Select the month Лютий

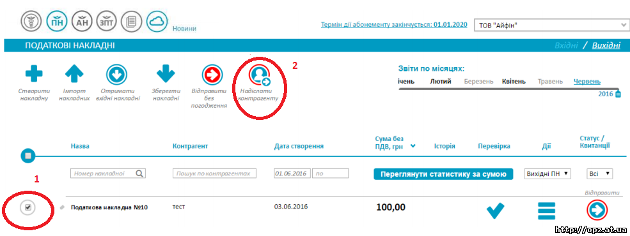coord(440,82)
